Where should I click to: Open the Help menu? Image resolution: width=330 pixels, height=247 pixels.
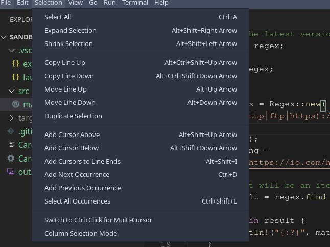pyautogui.click(x=161, y=3)
